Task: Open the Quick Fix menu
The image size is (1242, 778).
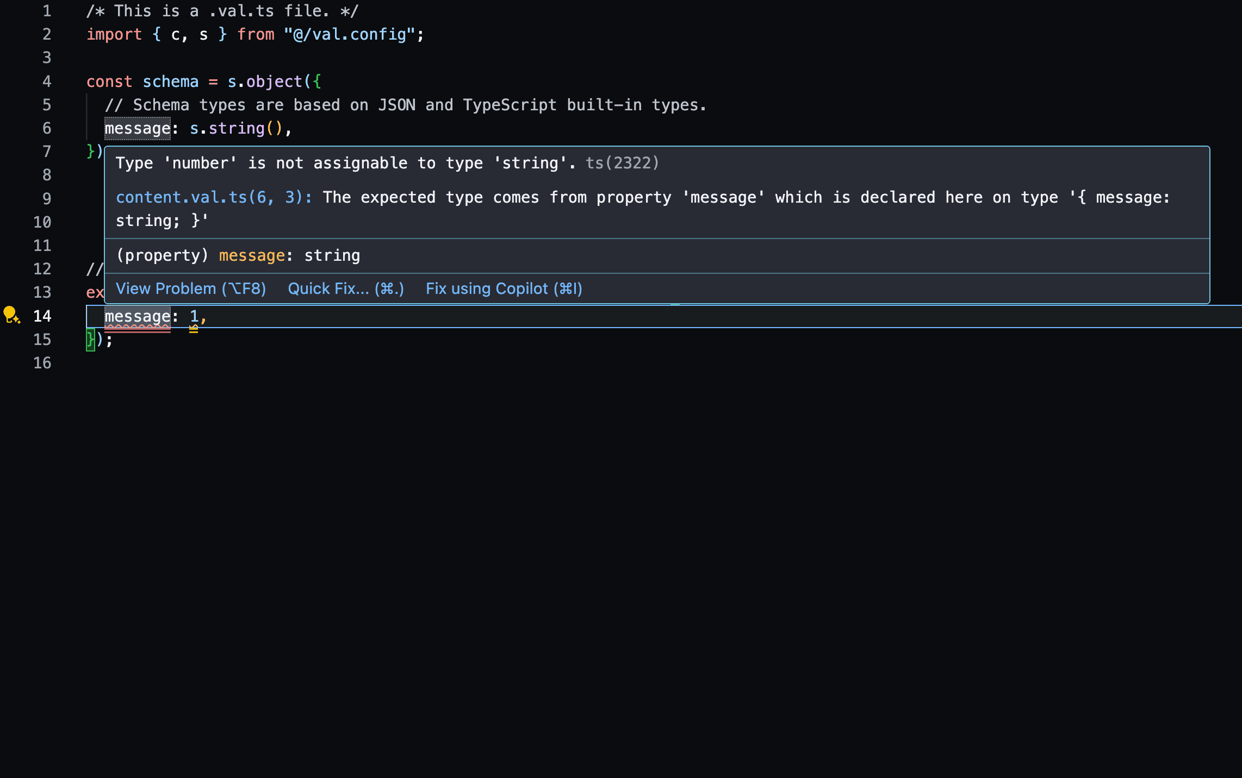Action: click(x=346, y=288)
